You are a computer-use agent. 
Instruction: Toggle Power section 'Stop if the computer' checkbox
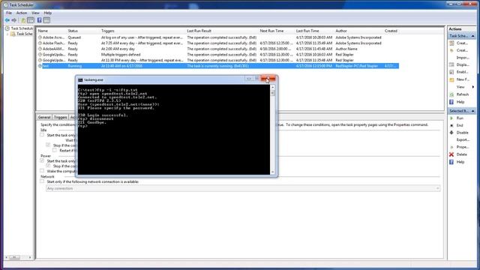coord(48,166)
